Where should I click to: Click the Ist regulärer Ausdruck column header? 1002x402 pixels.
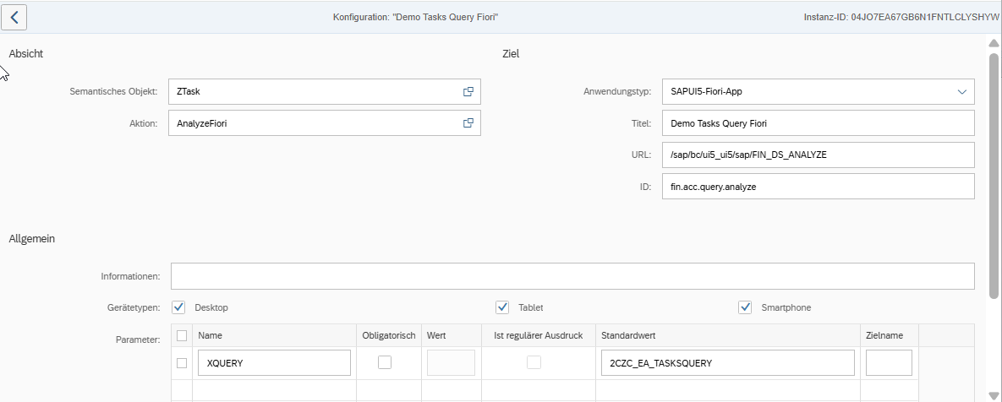[x=538, y=335]
